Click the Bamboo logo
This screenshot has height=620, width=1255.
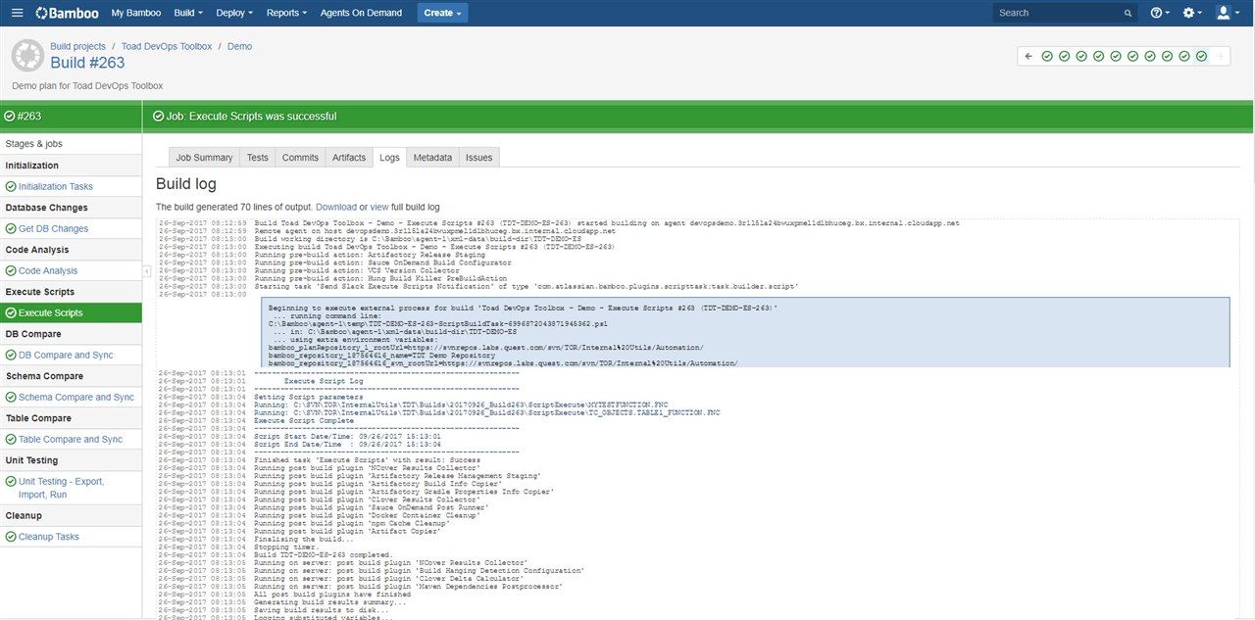(67, 13)
